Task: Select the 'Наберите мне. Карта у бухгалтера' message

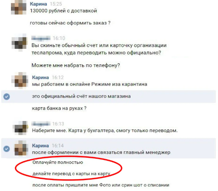Action: tap(105, 131)
